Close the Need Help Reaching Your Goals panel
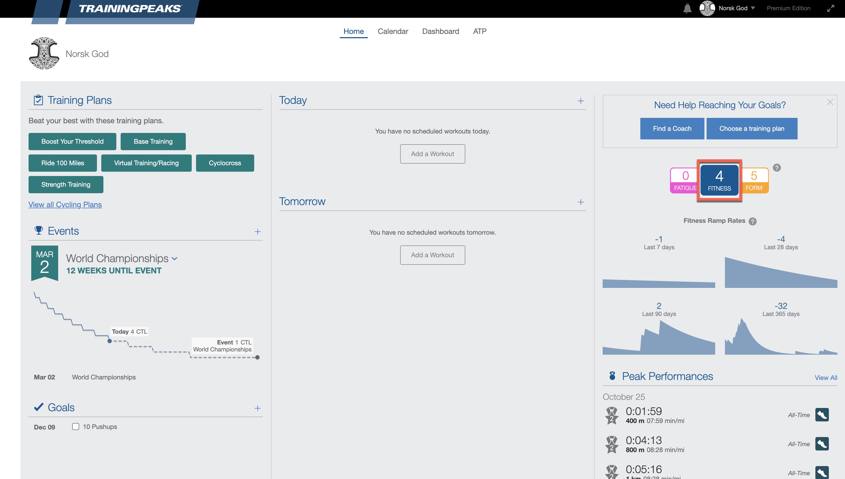The height and width of the screenshot is (479, 845). coord(830,102)
